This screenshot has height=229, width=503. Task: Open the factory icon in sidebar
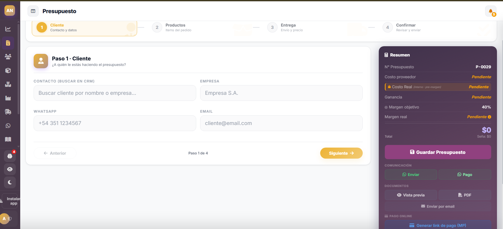pos(8,98)
